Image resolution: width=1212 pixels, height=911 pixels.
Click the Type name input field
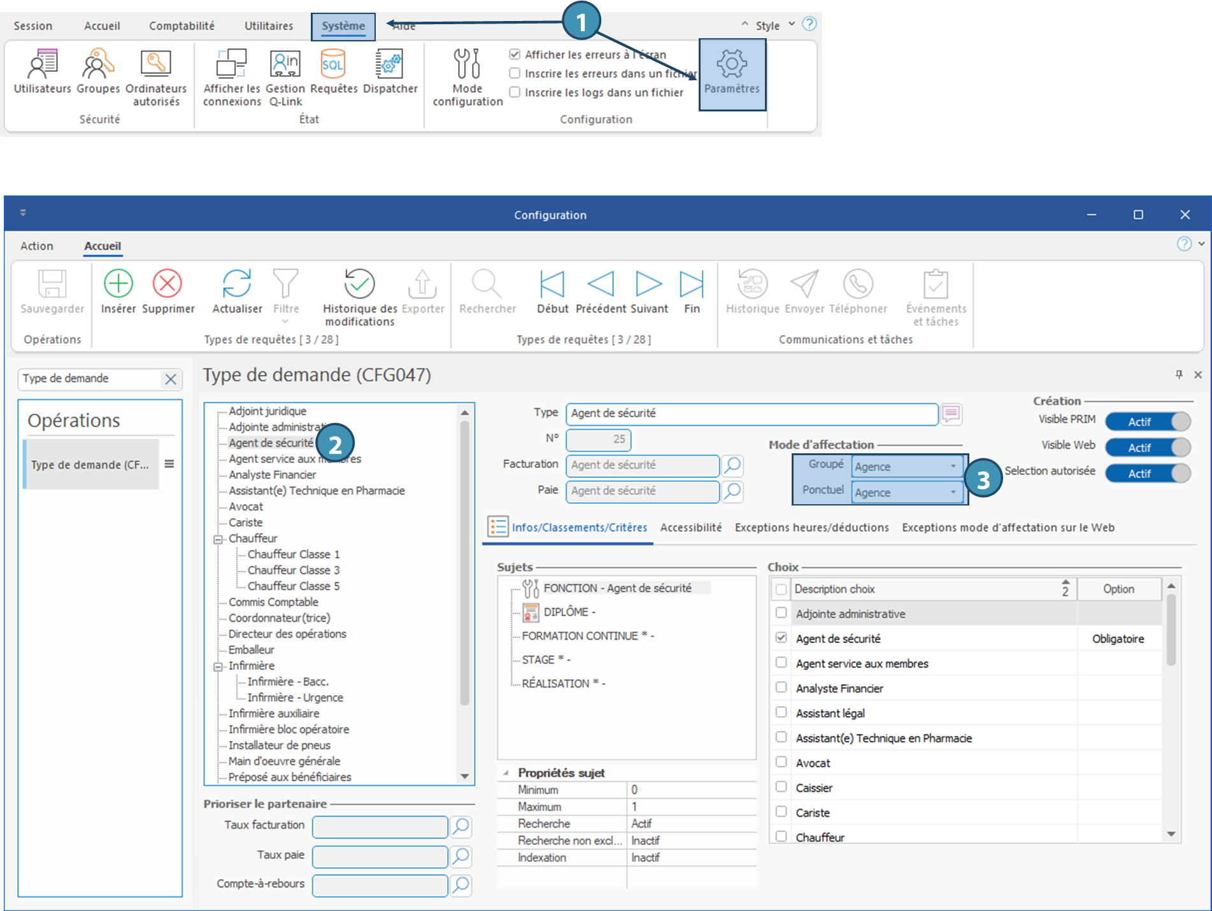coord(752,414)
